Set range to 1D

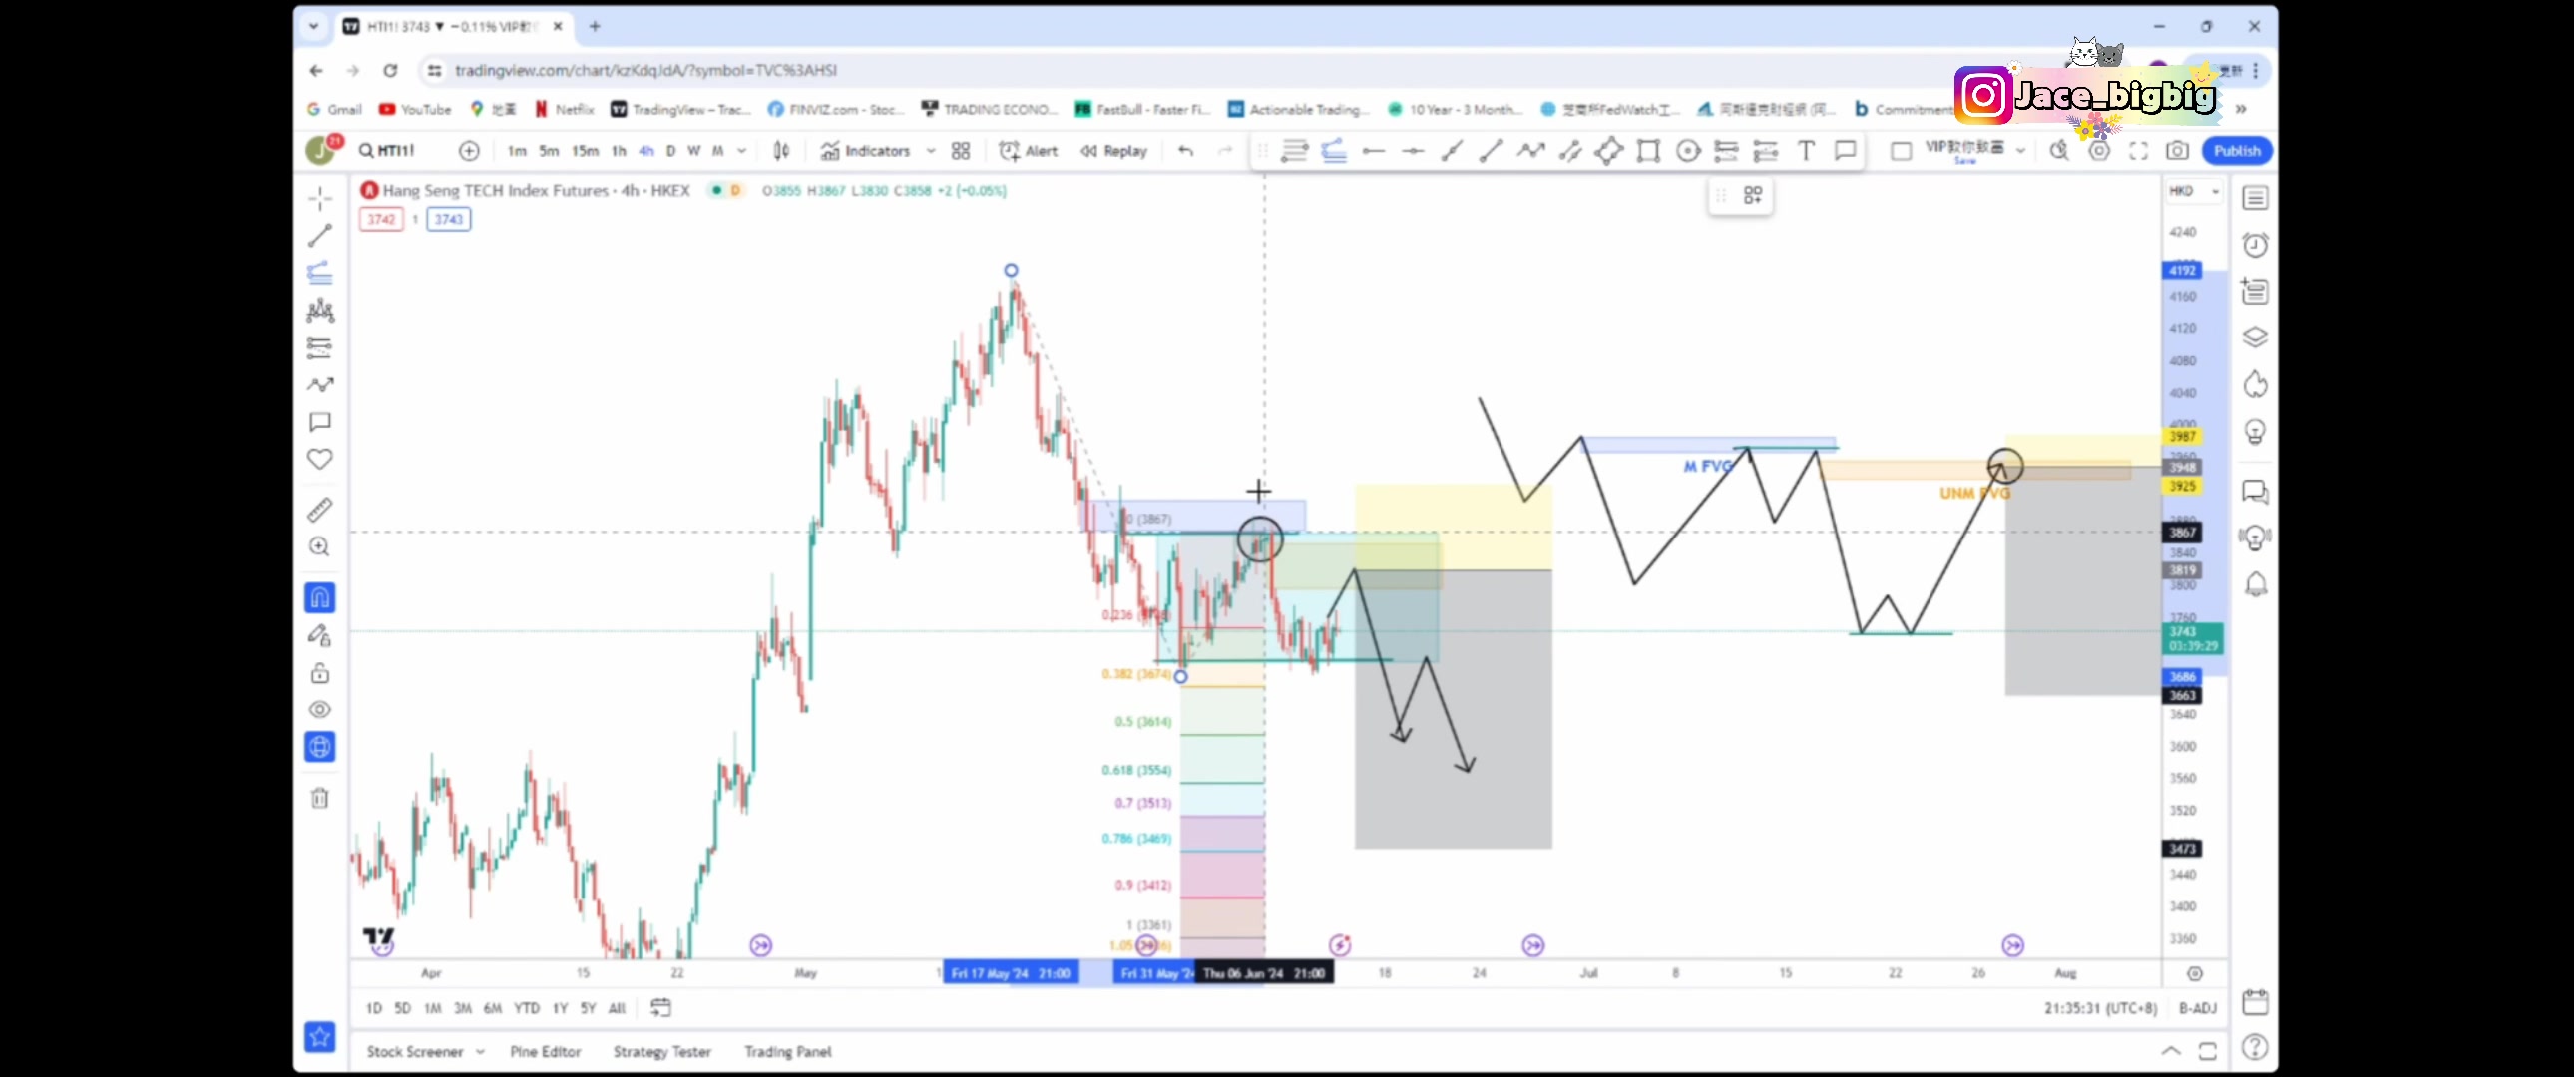[x=374, y=1008]
